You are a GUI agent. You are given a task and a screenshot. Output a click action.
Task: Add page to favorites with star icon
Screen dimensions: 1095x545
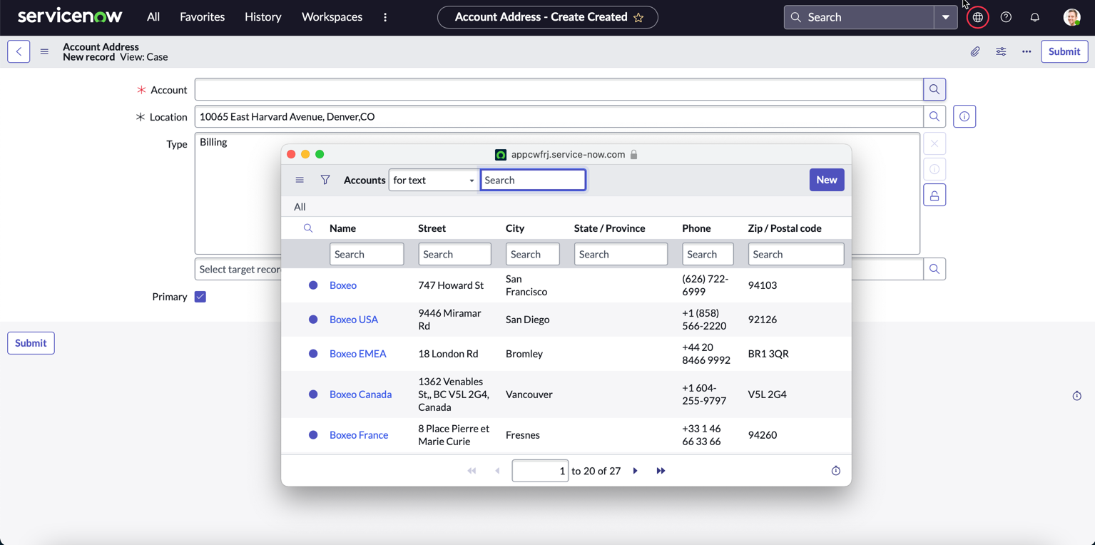[x=638, y=17]
